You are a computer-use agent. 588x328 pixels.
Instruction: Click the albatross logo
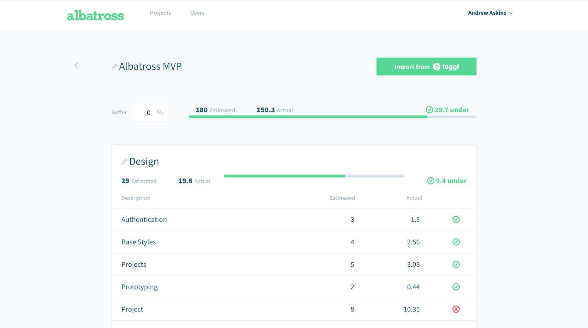pos(96,15)
